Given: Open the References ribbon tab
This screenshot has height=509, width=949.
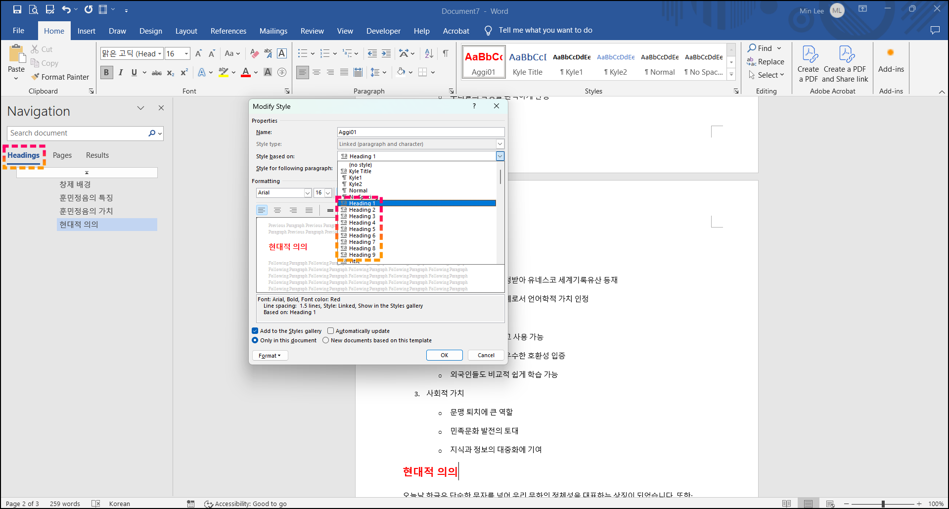Looking at the screenshot, I should point(228,31).
